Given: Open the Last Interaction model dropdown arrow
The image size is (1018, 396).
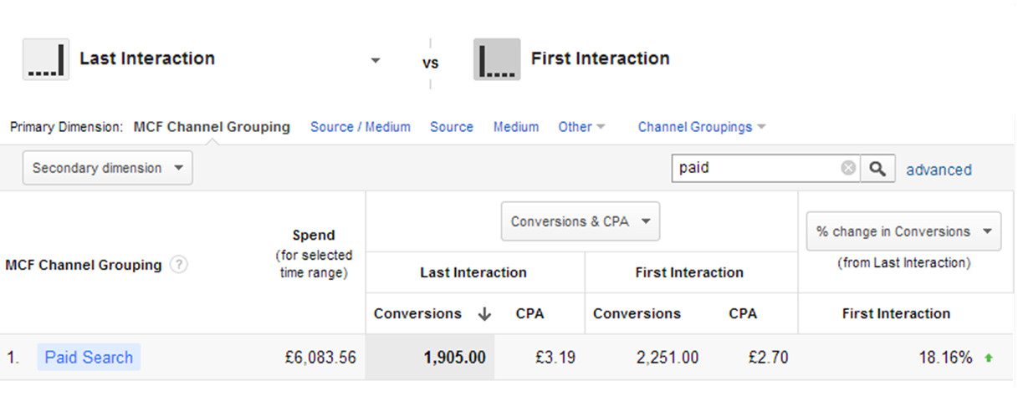Looking at the screenshot, I should pos(376,60).
